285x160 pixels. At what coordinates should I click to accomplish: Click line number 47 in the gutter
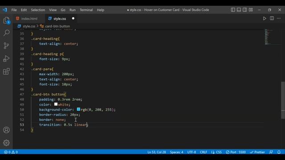tap(22, 94)
